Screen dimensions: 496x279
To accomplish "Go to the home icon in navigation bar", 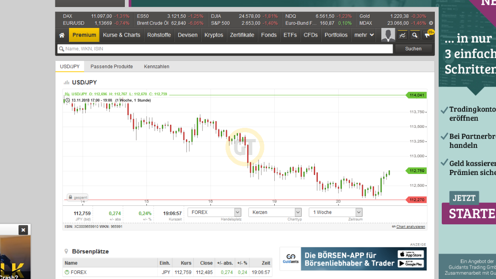I will 62,35.
